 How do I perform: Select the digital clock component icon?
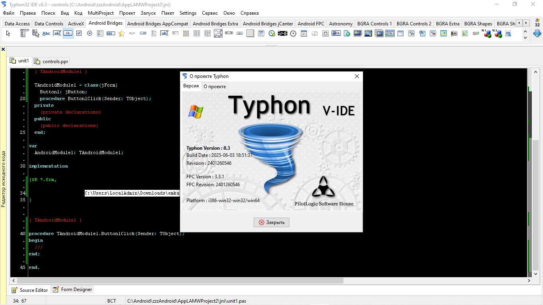point(283,33)
